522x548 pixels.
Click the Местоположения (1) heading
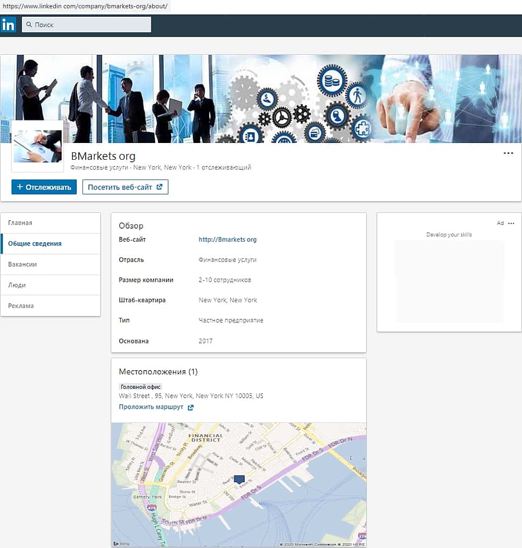158,372
